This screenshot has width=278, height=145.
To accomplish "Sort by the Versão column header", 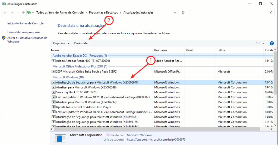I will coord(200,50).
